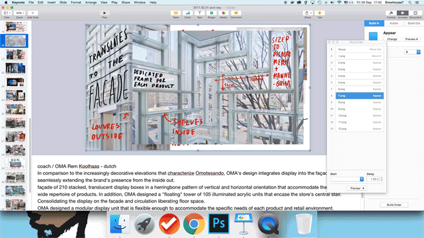Click Preview next to Appear effect

click(x=412, y=39)
